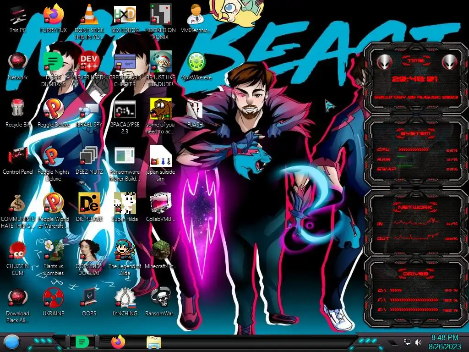Launch Firefox from the taskbar
This screenshot has width=469, height=352.
(x=118, y=342)
